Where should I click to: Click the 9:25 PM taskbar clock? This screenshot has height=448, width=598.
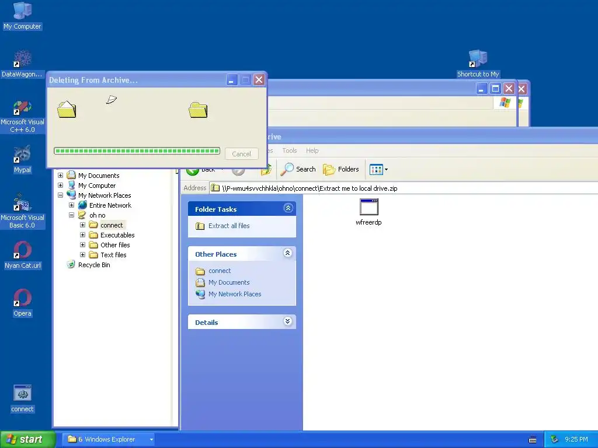[576, 439]
